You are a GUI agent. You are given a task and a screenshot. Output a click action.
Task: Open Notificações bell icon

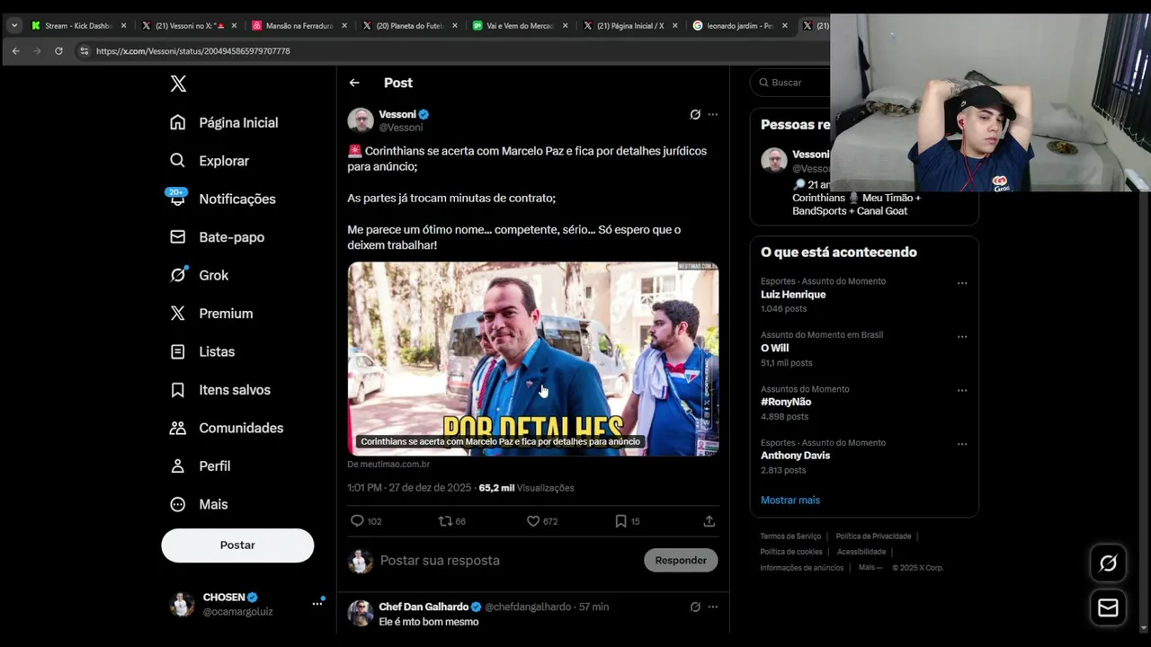tap(178, 199)
